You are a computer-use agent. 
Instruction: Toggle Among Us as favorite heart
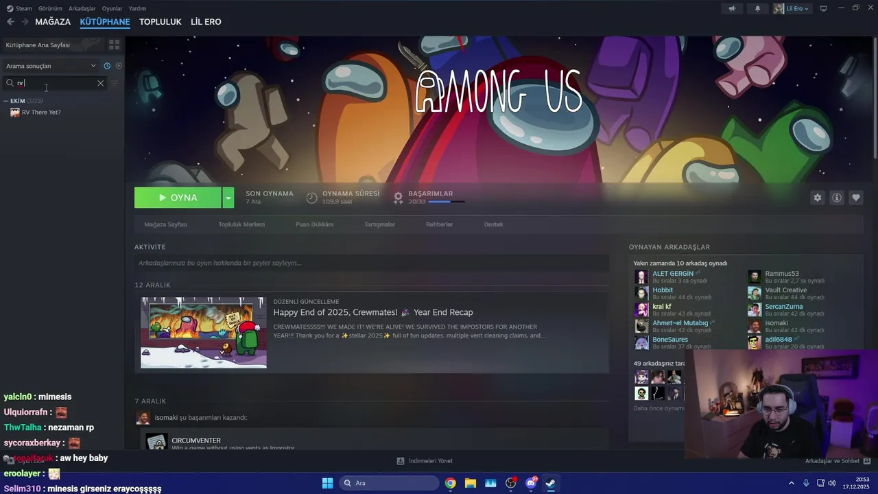(x=855, y=198)
